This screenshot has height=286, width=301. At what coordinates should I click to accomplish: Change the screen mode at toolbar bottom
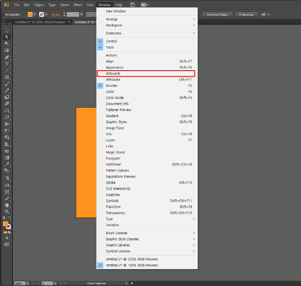[7, 245]
